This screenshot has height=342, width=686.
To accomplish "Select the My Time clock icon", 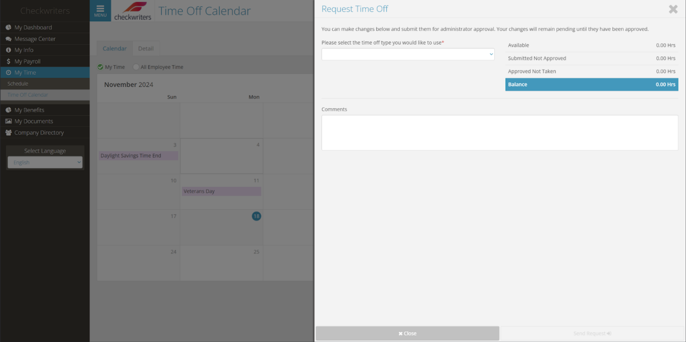I will pyautogui.click(x=8, y=72).
